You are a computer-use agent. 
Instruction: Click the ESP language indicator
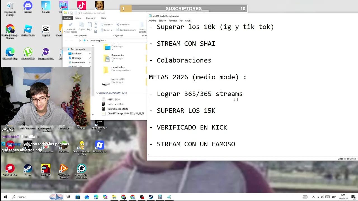[x=334, y=197]
